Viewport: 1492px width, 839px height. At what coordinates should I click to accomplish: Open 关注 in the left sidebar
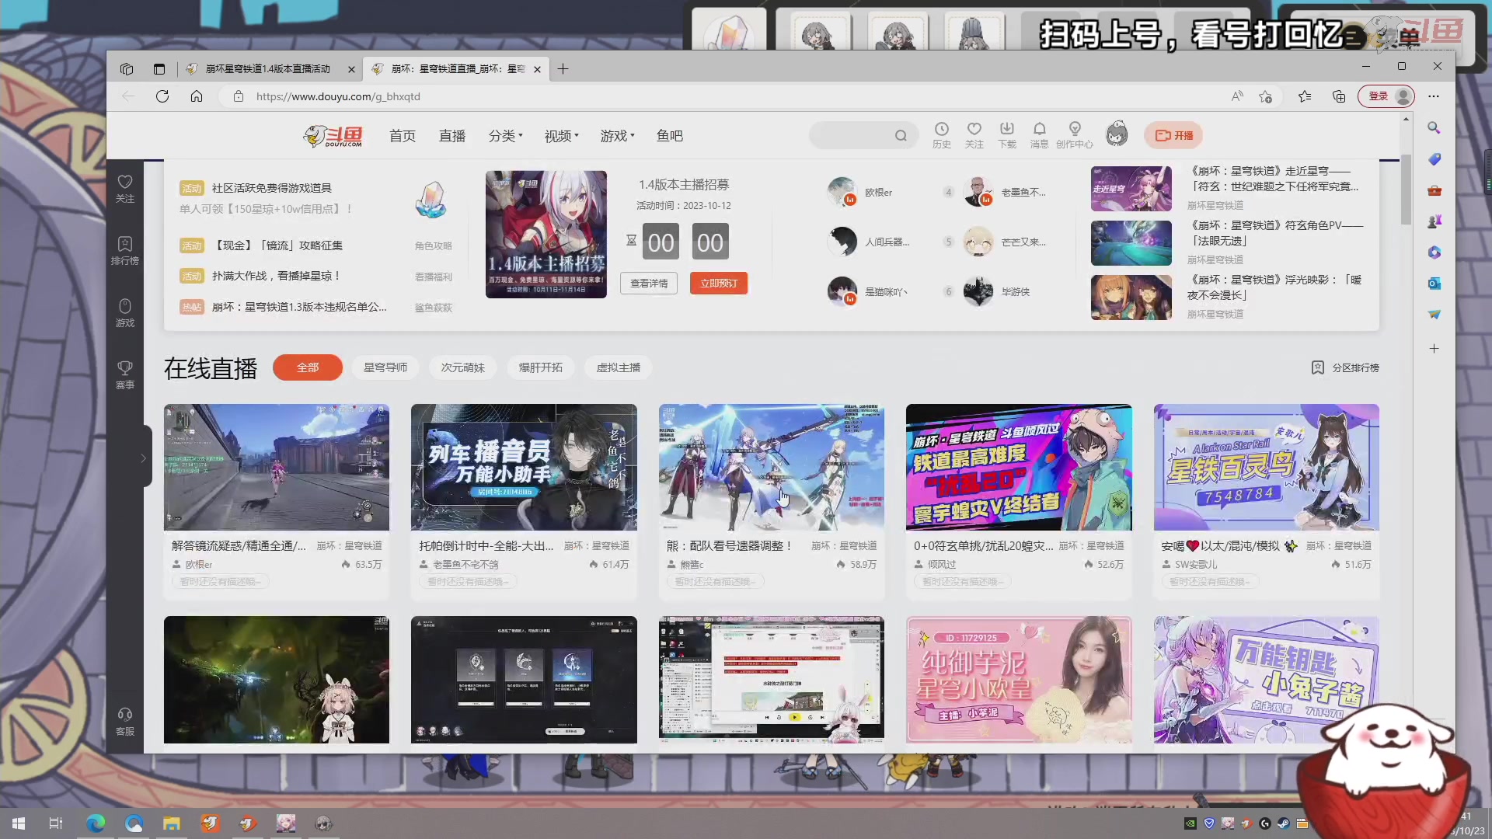125,189
